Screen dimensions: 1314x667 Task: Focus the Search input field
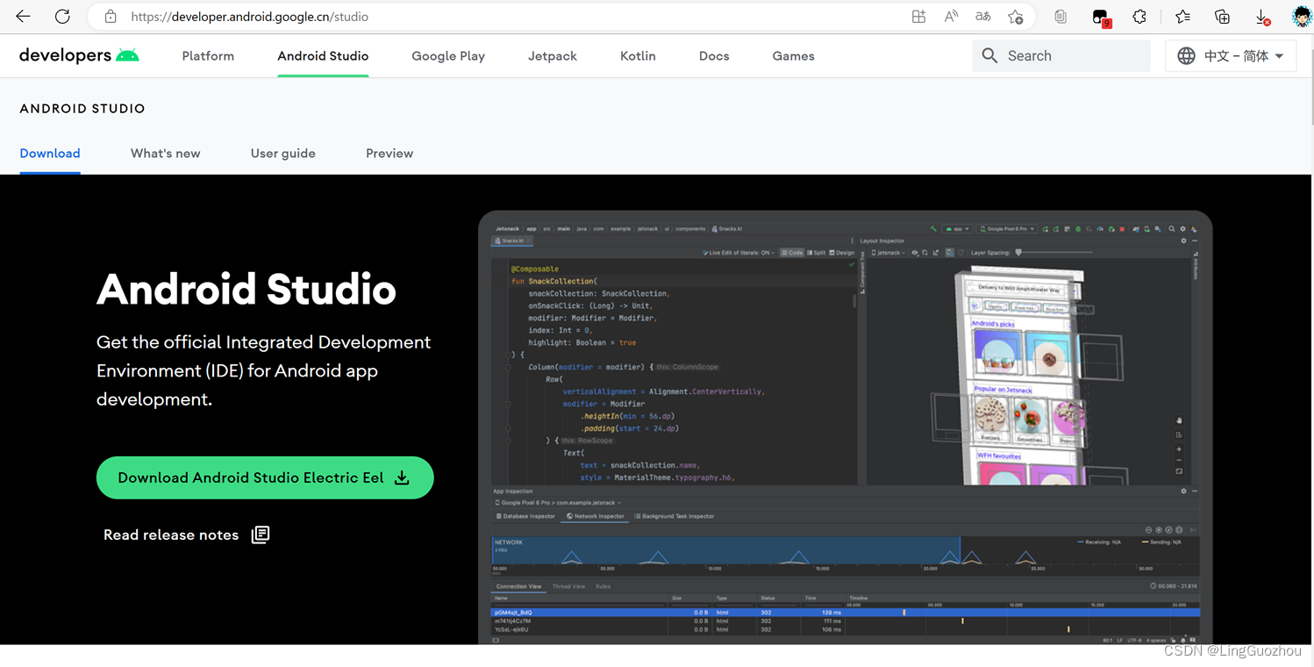tap(1061, 55)
